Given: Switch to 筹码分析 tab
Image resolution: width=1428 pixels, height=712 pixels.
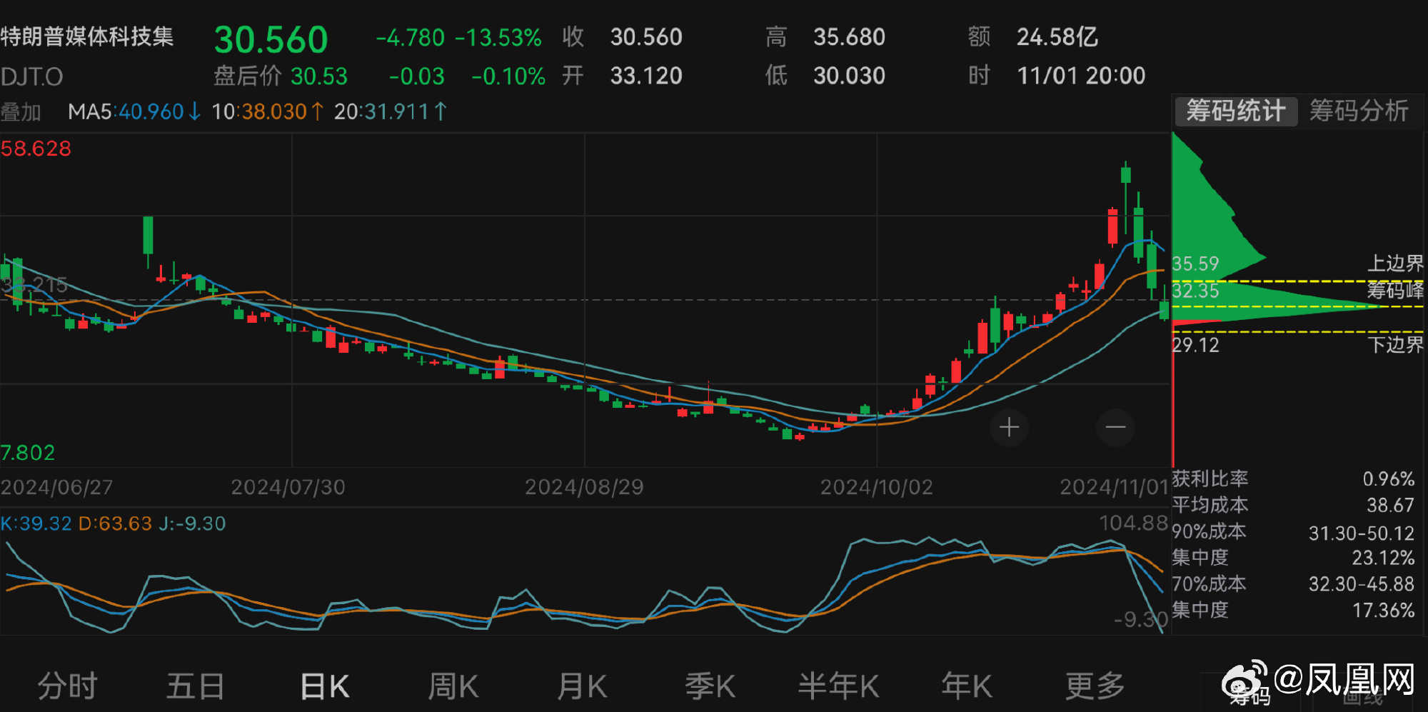Looking at the screenshot, I should click(1359, 111).
